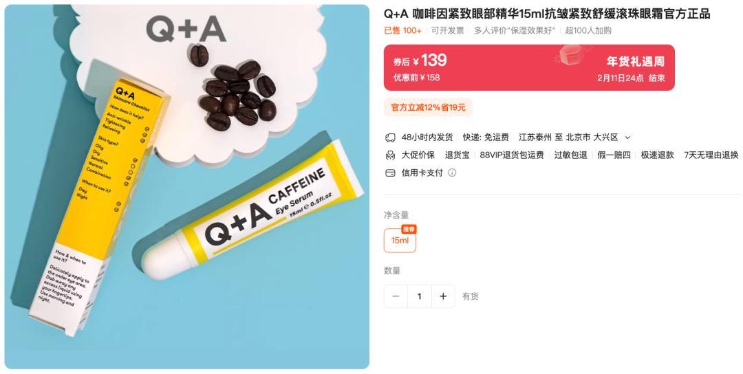Screen dimensions: 743x374
Task: Click the delivery truck shipping icon
Action: tap(390, 137)
